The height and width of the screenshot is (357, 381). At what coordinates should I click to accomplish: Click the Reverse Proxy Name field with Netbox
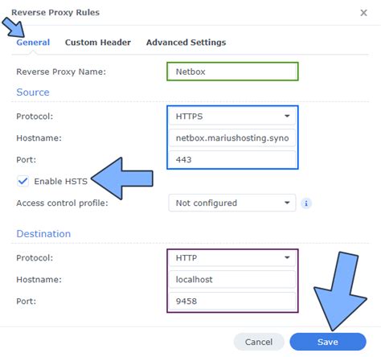[x=232, y=72]
